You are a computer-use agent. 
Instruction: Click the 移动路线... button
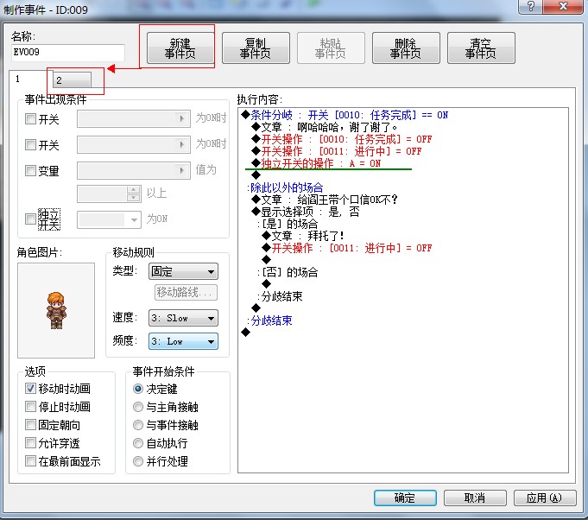186,292
